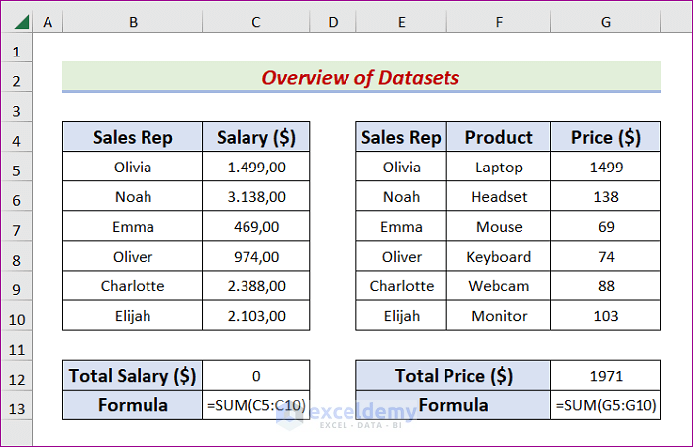Select column C header
The height and width of the screenshot is (447, 693).
[x=256, y=20]
